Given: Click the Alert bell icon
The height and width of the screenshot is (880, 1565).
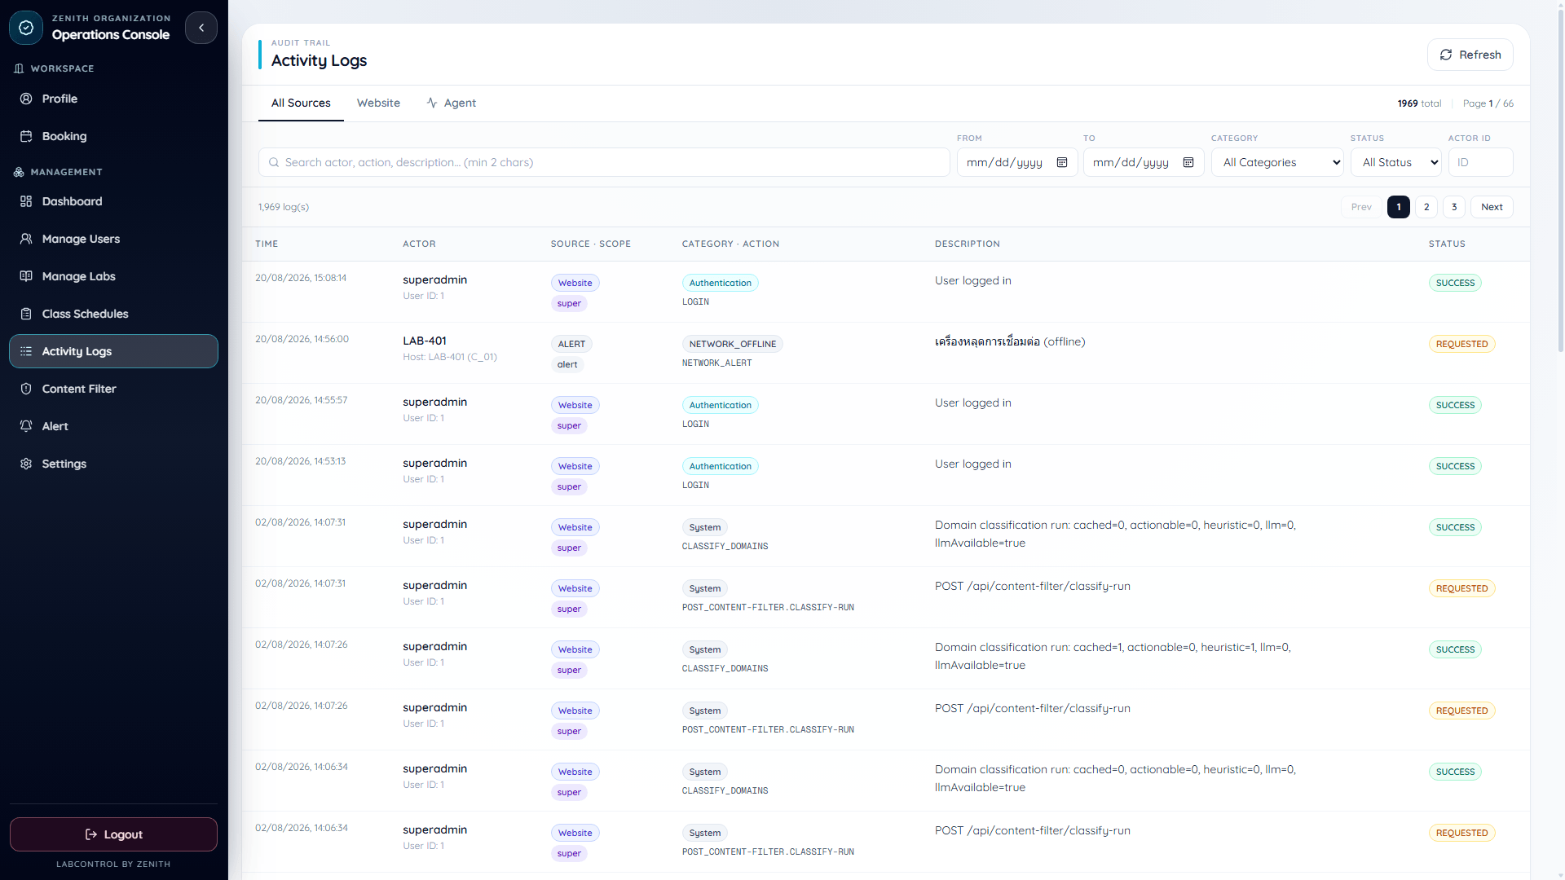Looking at the screenshot, I should pyautogui.click(x=26, y=426).
